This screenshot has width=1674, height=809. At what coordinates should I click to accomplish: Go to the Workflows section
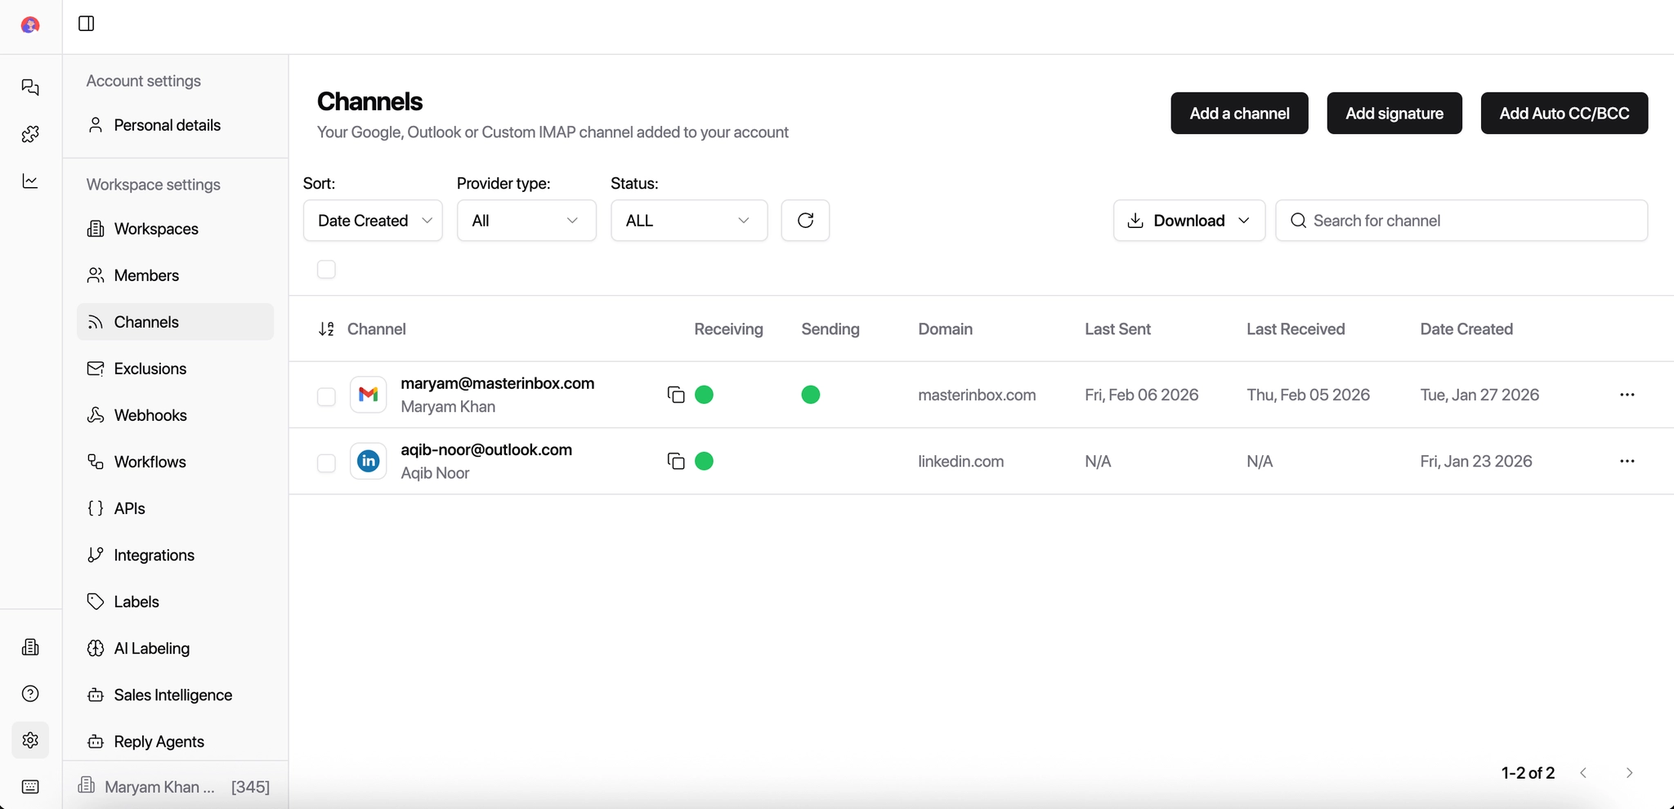click(x=150, y=462)
